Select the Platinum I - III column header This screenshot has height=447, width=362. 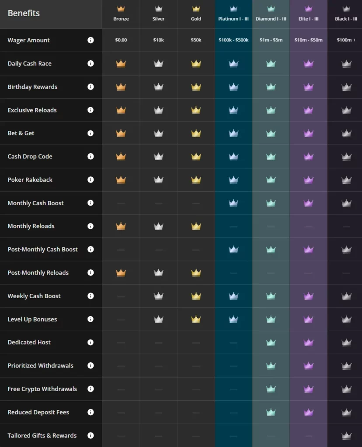pyautogui.click(x=233, y=14)
